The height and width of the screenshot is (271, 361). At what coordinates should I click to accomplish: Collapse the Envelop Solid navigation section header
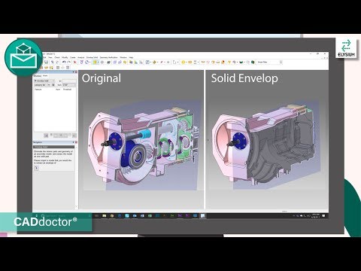coord(54,147)
